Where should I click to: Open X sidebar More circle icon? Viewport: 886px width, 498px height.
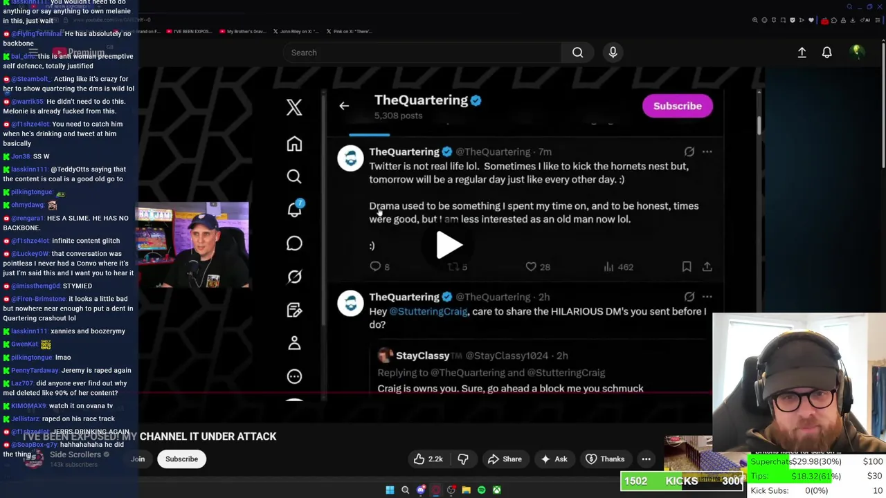coord(294,376)
